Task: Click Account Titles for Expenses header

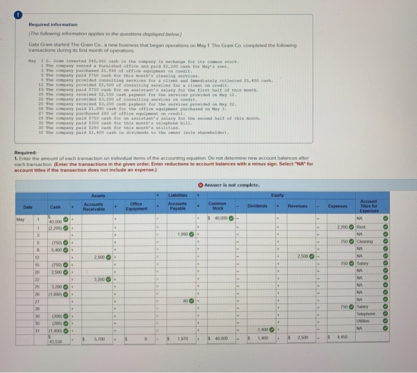Action: click(369, 206)
